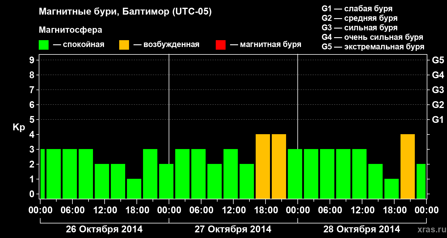Click the green "спокойная" legend swatch
The image size is (447, 238).
(44, 45)
